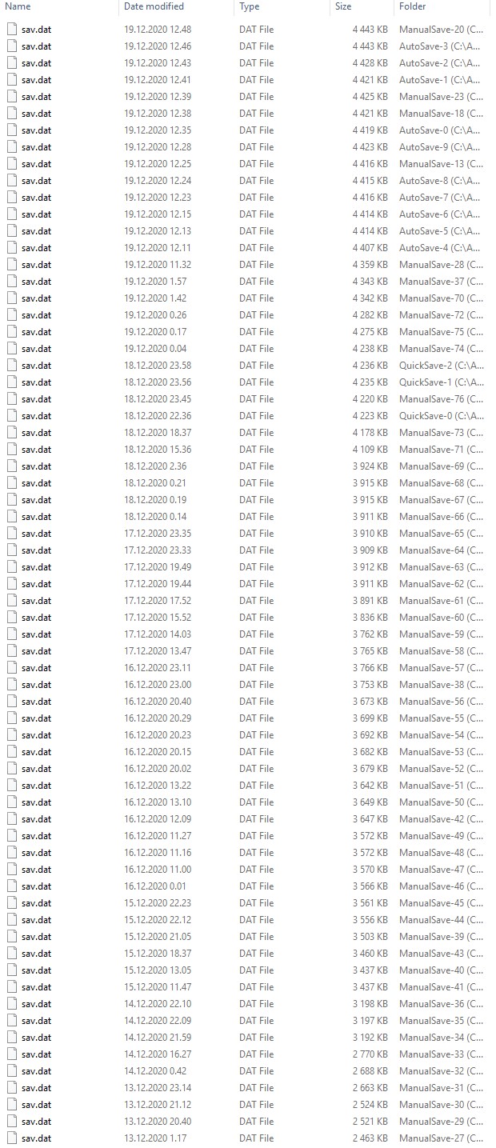Screen dimensions: 496x1148
Task: Select sav.dat from the AutoSave-4 folder
Action: 248,247
